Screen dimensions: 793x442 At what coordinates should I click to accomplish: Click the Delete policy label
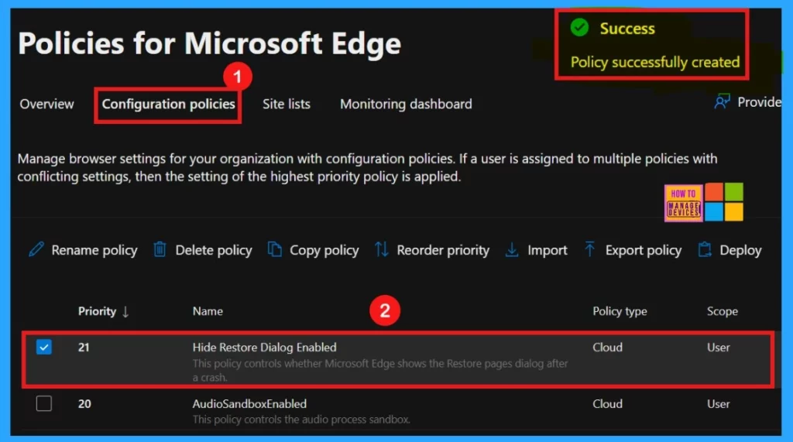tap(214, 250)
